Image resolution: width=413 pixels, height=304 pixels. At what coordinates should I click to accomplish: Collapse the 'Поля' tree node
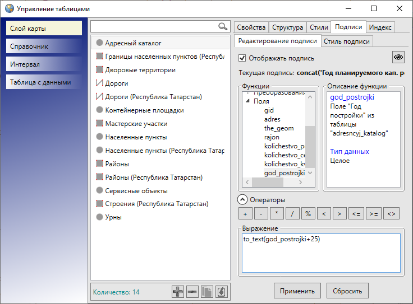pyautogui.click(x=247, y=102)
